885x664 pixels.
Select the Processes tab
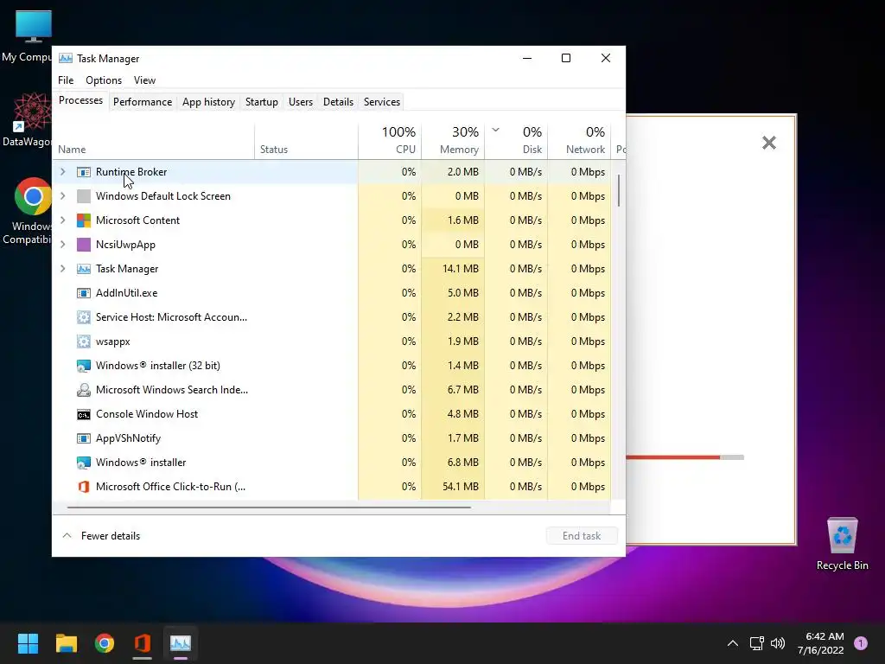point(80,100)
